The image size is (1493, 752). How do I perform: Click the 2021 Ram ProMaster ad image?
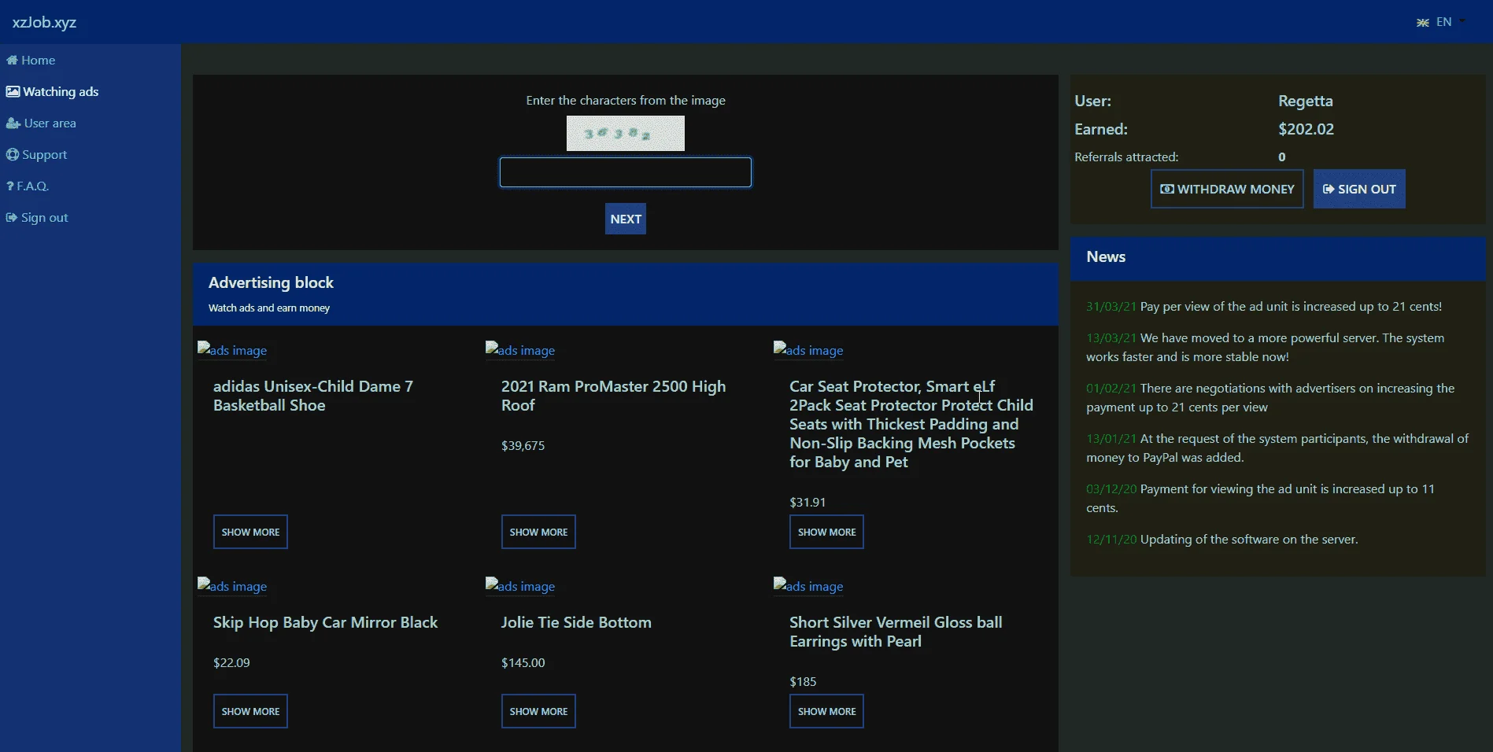point(520,350)
